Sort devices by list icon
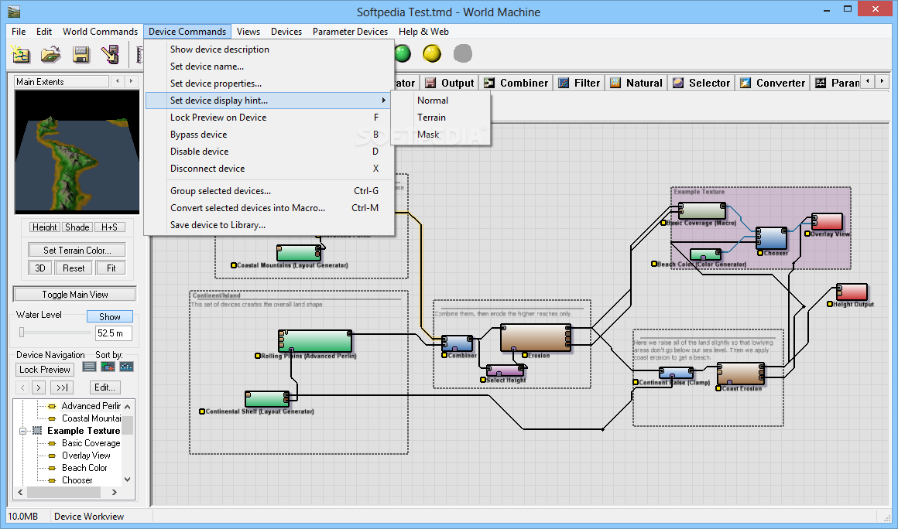 click(89, 367)
